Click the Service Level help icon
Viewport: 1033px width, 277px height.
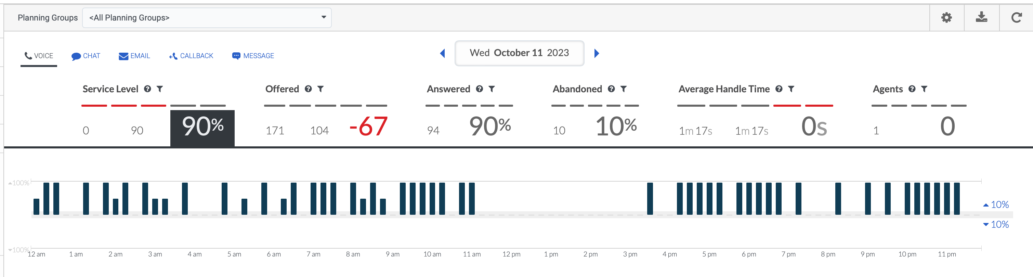point(147,89)
